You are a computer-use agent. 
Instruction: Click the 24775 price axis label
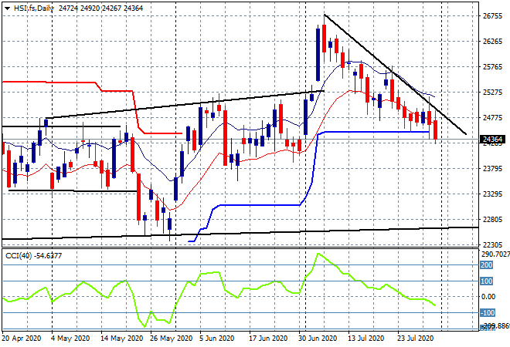tap(492, 117)
